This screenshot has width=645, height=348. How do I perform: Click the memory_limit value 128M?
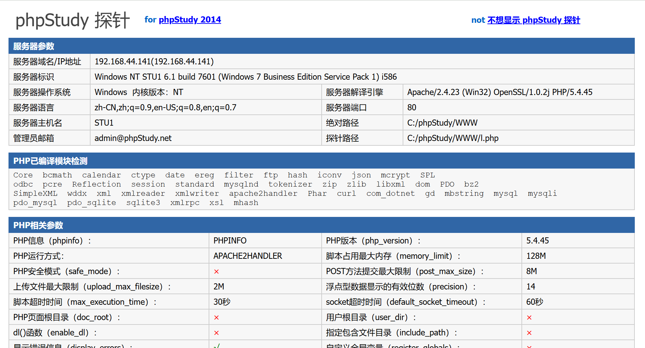pos(536,256)
